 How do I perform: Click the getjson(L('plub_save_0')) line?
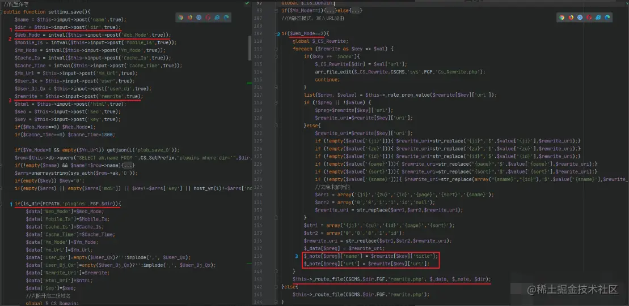coord(97,150)
